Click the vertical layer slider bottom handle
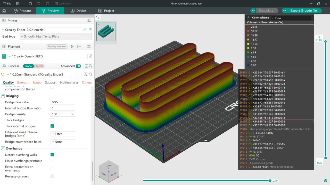This screenshot has width=330, height=185. pyautogui.click(x=326, y=158)
